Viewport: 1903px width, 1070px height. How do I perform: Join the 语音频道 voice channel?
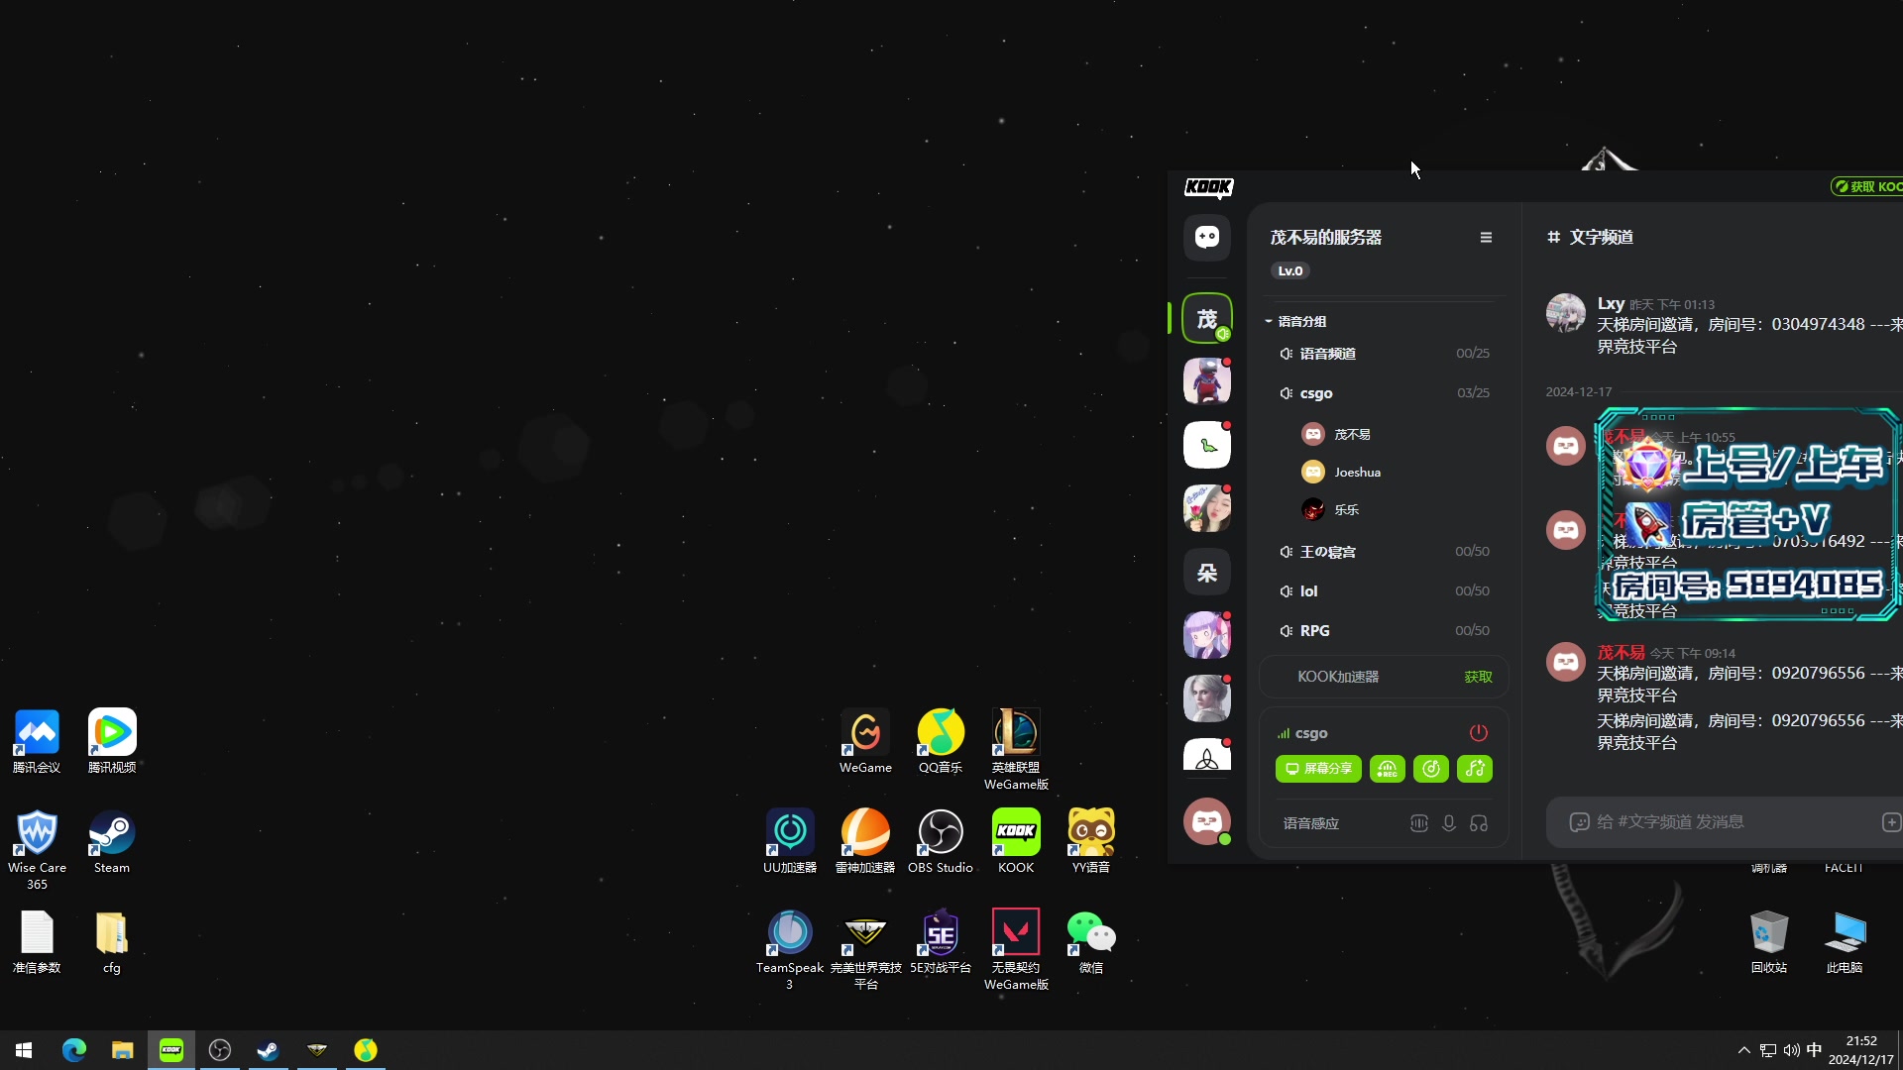pos(1384,354)
